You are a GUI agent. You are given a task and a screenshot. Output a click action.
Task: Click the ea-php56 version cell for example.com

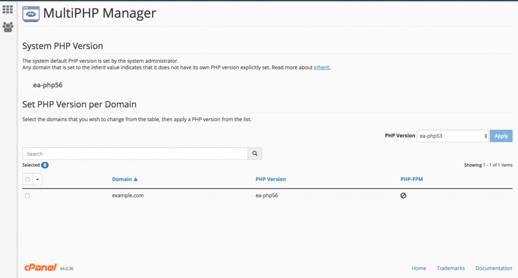pyautogui.click(x=267, y=195)
